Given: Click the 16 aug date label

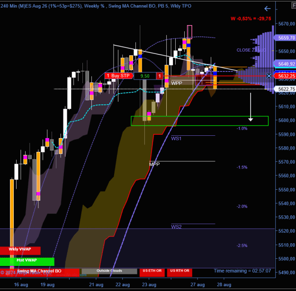Looking at the screenshot, I should (21, 284).
